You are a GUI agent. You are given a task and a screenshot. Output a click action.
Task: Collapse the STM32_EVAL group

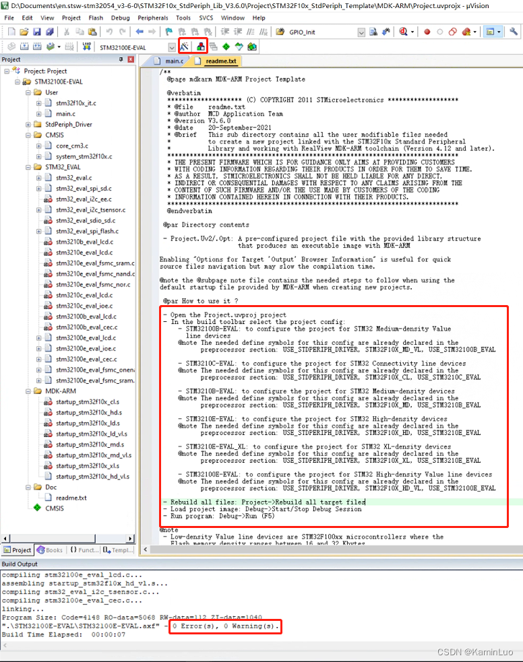(x=28, y=167)
